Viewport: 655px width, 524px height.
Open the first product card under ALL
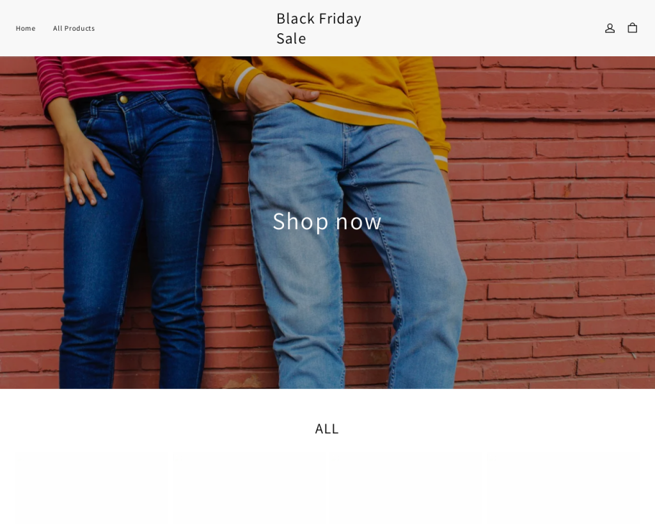pyautogui.click(x=91, y=488)
